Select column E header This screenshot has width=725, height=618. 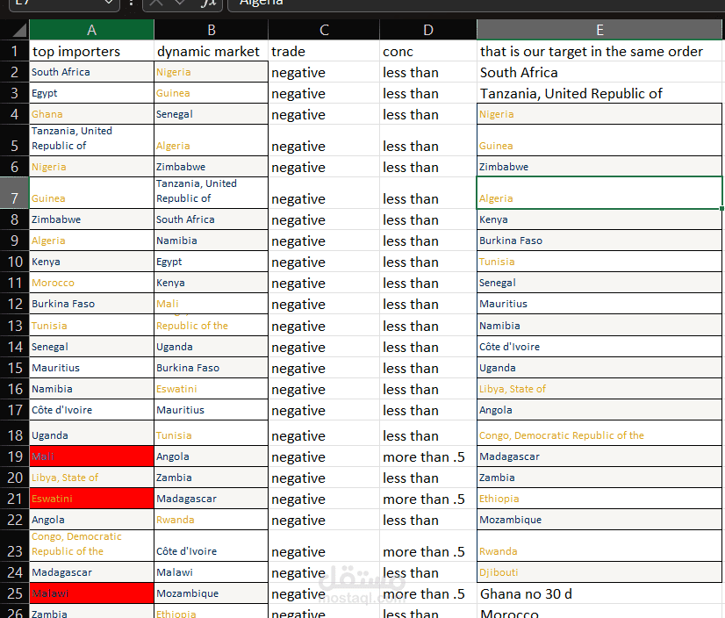(x=599, y=30)
